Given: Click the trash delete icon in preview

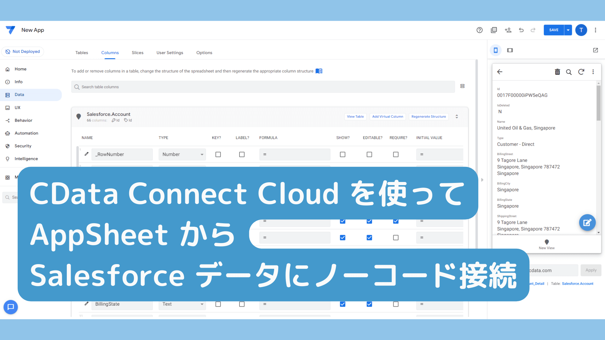Looking at the screenshot, I should pos(557,72).
